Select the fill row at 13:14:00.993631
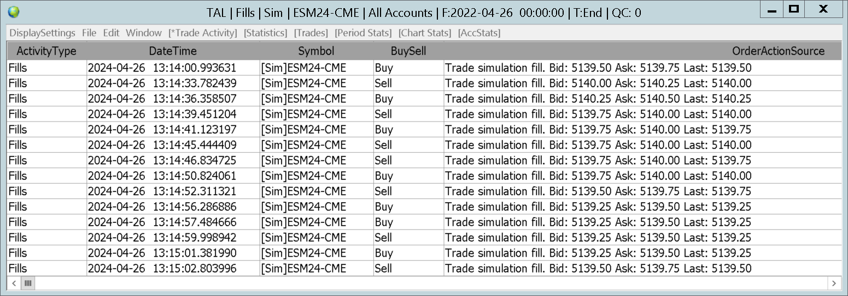Viewport: 848px width, 296px height. pyautogui.click(x=424, y=68)
